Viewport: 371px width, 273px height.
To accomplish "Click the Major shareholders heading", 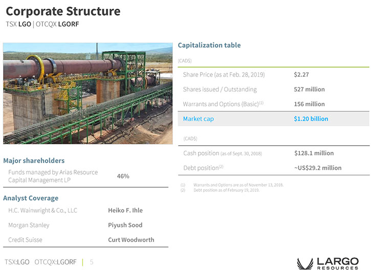I will click(x=34, y=161).
